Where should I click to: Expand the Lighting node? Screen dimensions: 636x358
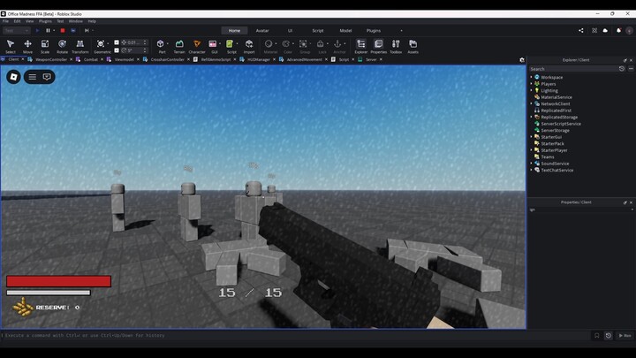(x=532, y=90)
